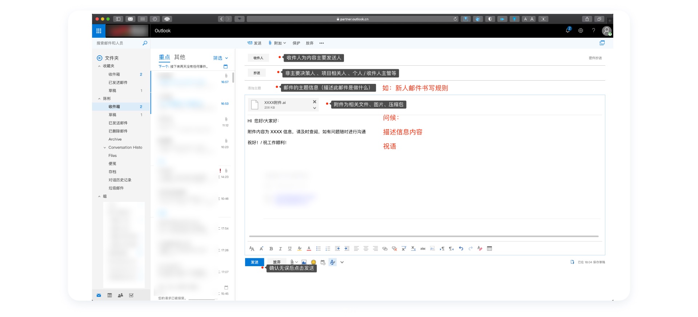Apply bold formatting
This screenshot has height=317, width=698.
click(271, 249)
